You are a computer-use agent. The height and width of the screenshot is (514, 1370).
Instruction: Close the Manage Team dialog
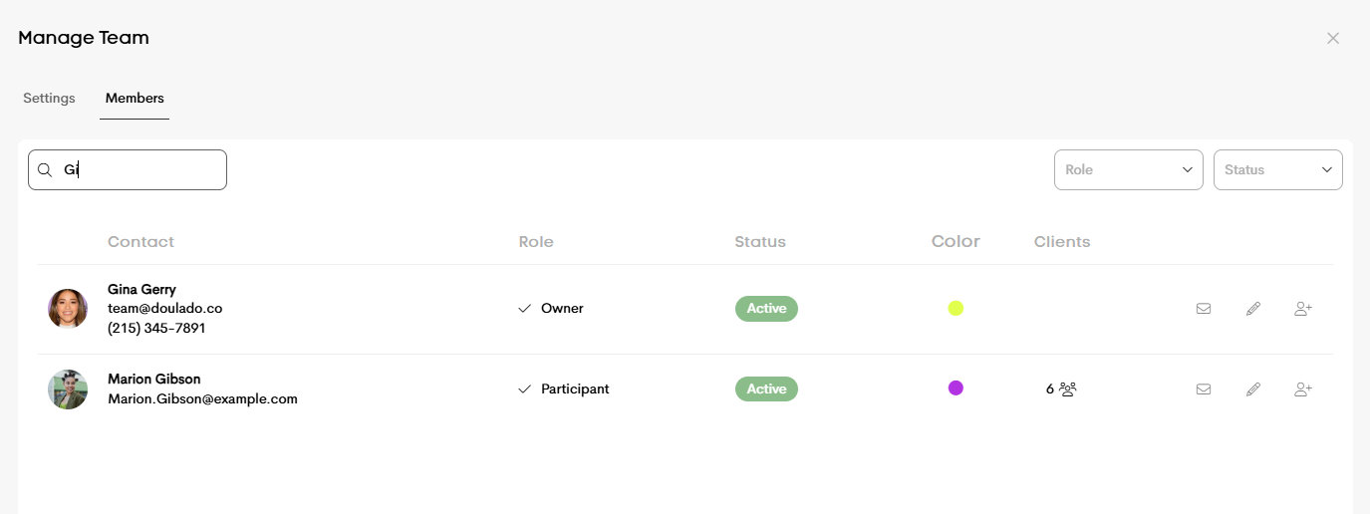pyautogui.click(x=1333, y=39)
